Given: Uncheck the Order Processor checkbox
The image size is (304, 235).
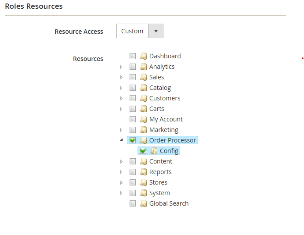Looking at the screenshot, I should (x=133, y=140).
